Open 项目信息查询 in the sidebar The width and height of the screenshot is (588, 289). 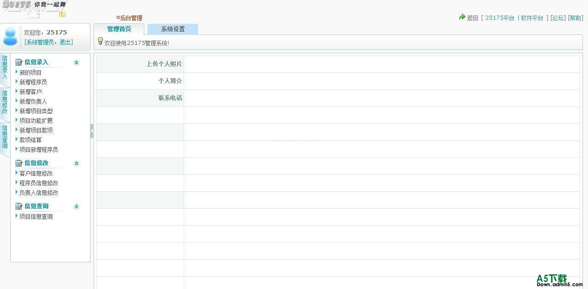tap(36, 217)
